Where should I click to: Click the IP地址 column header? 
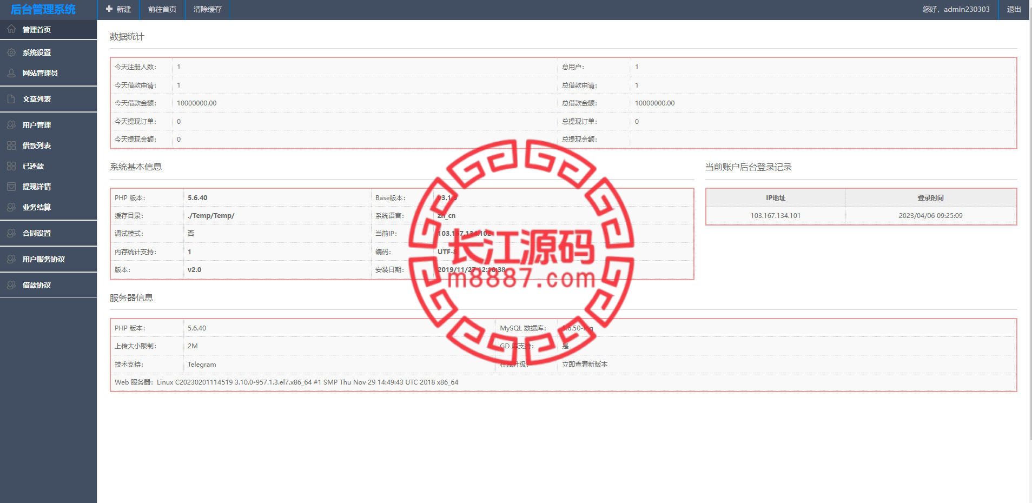tap(776, 197)
